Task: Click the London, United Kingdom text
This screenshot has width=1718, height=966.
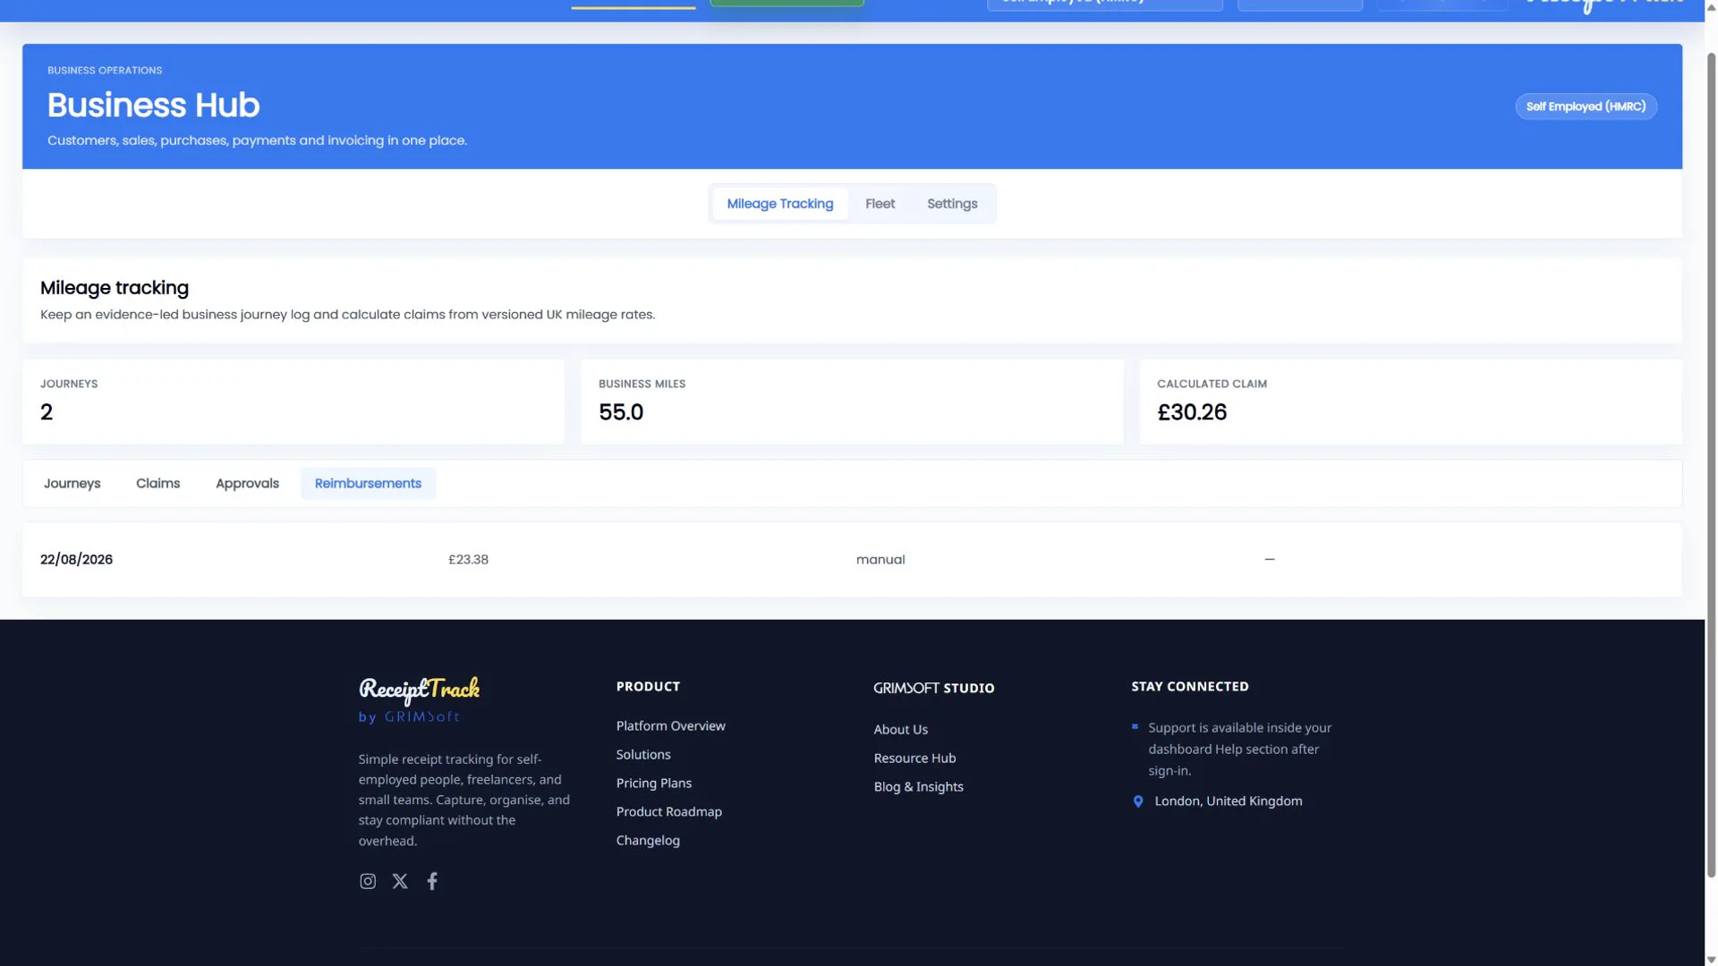Action: (1229, 801)
